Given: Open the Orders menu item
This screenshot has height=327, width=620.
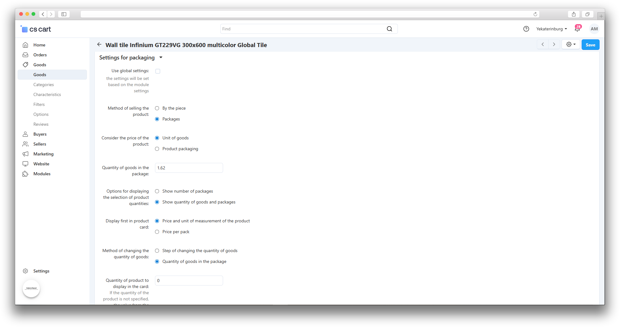Looking at the screenshot, I should point(40,55).
